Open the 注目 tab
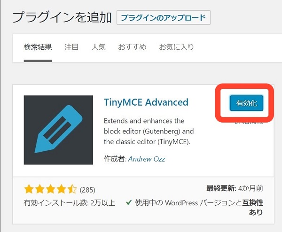The height and width of the screenshot is (232, 282). point(71,47)
